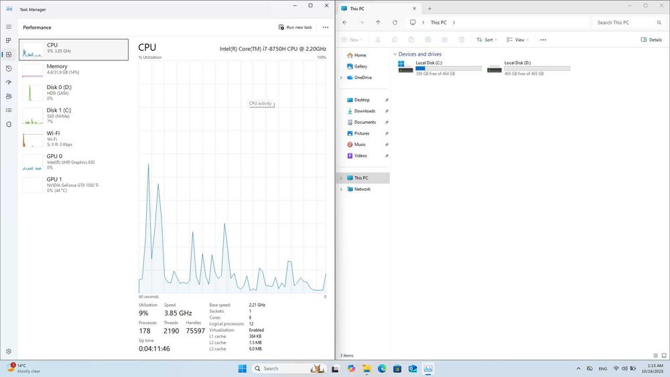
Task: Open Startup apps page in Task Manager
Action: tap(9, 82)
